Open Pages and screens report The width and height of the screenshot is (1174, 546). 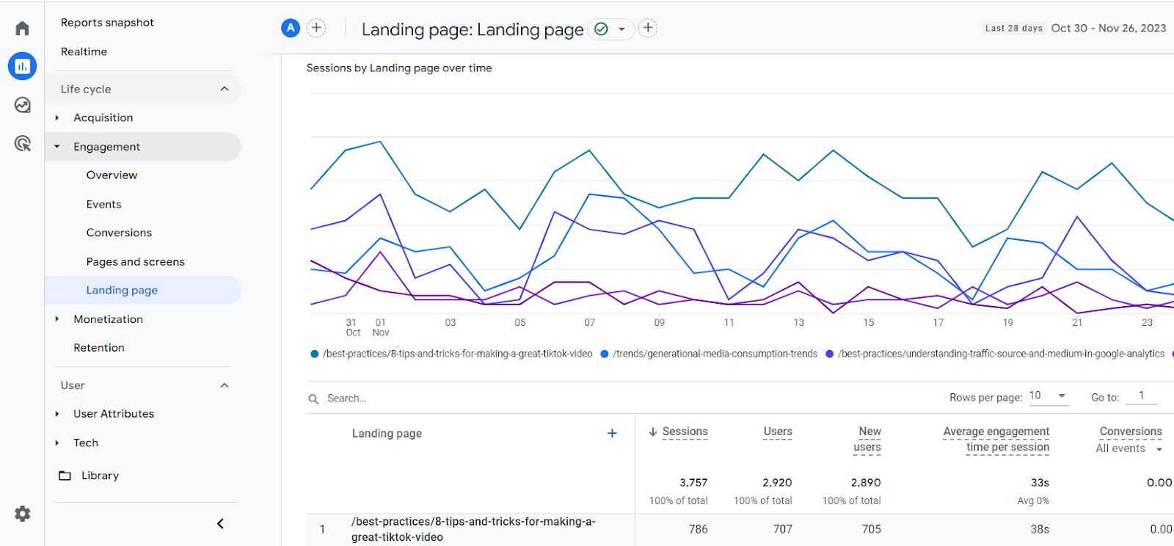pos(135,262)
